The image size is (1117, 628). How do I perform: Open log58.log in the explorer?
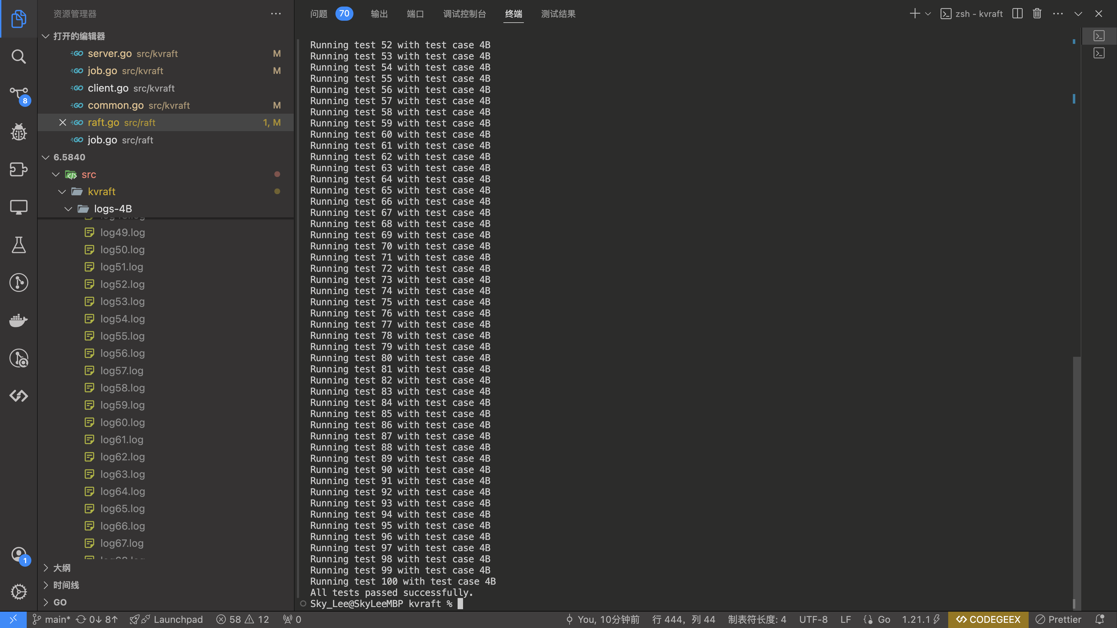(122, 388)
